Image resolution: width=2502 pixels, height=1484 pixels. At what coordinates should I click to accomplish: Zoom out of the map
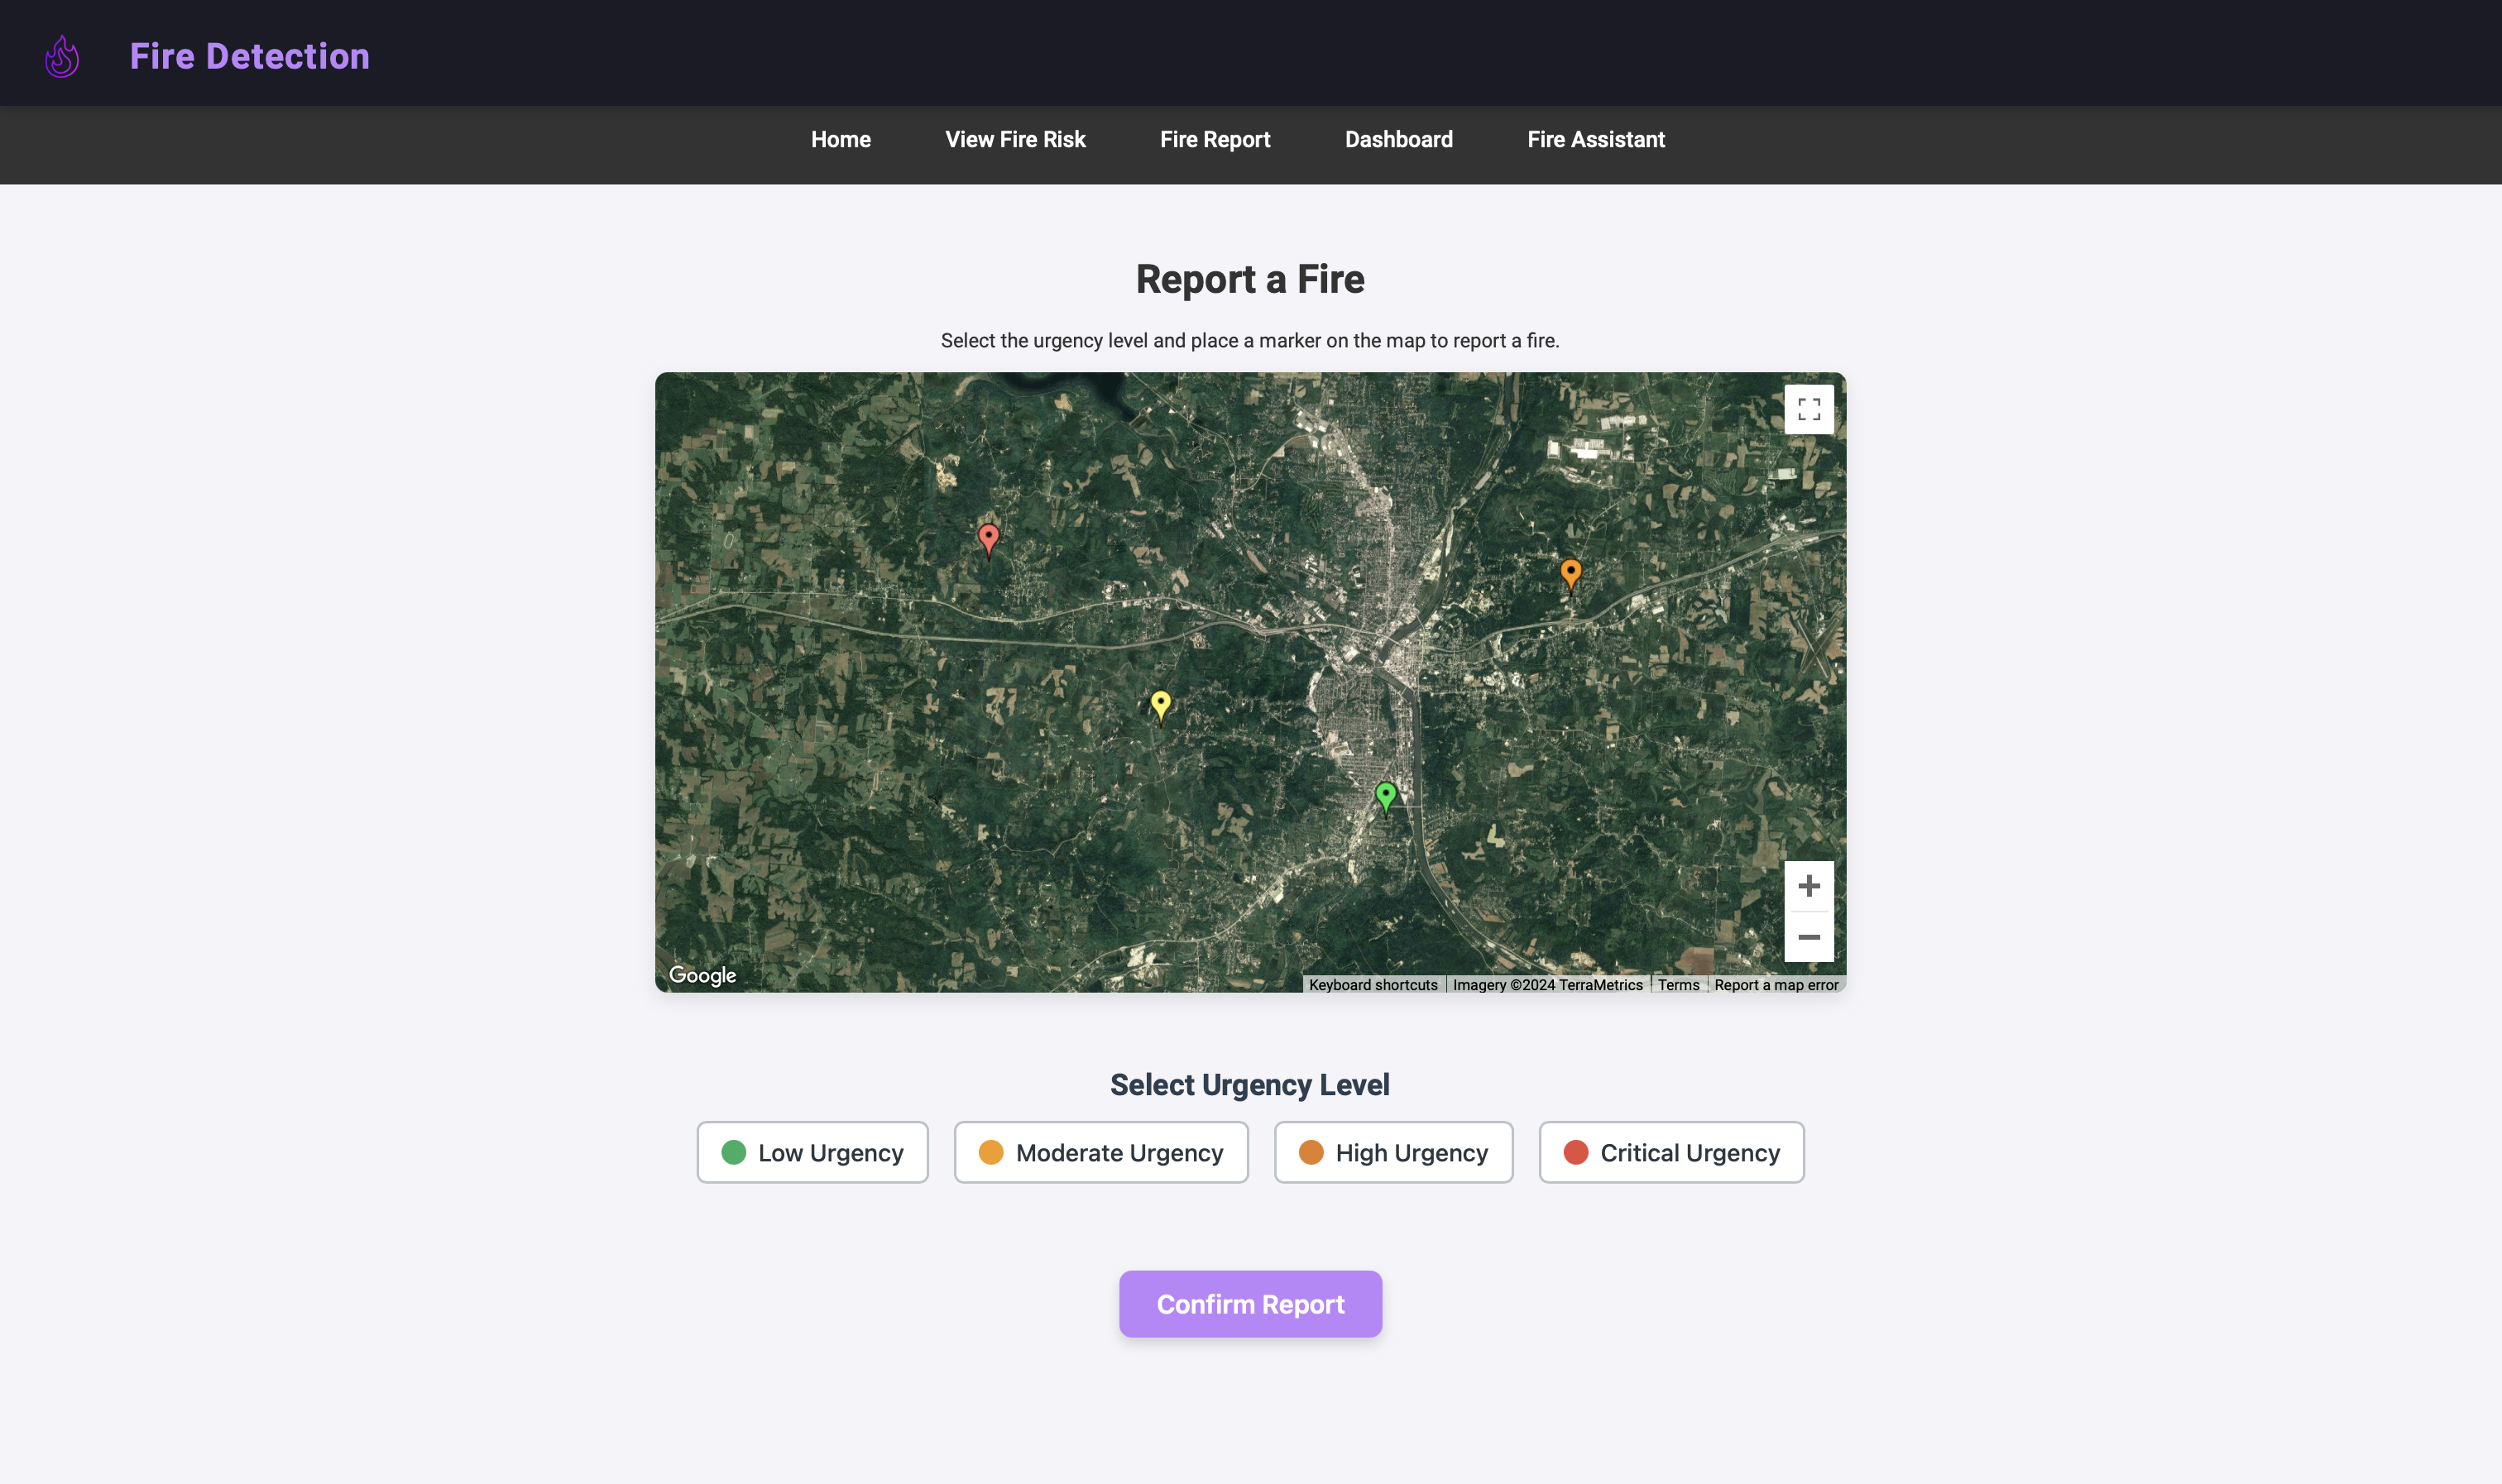1808,937
